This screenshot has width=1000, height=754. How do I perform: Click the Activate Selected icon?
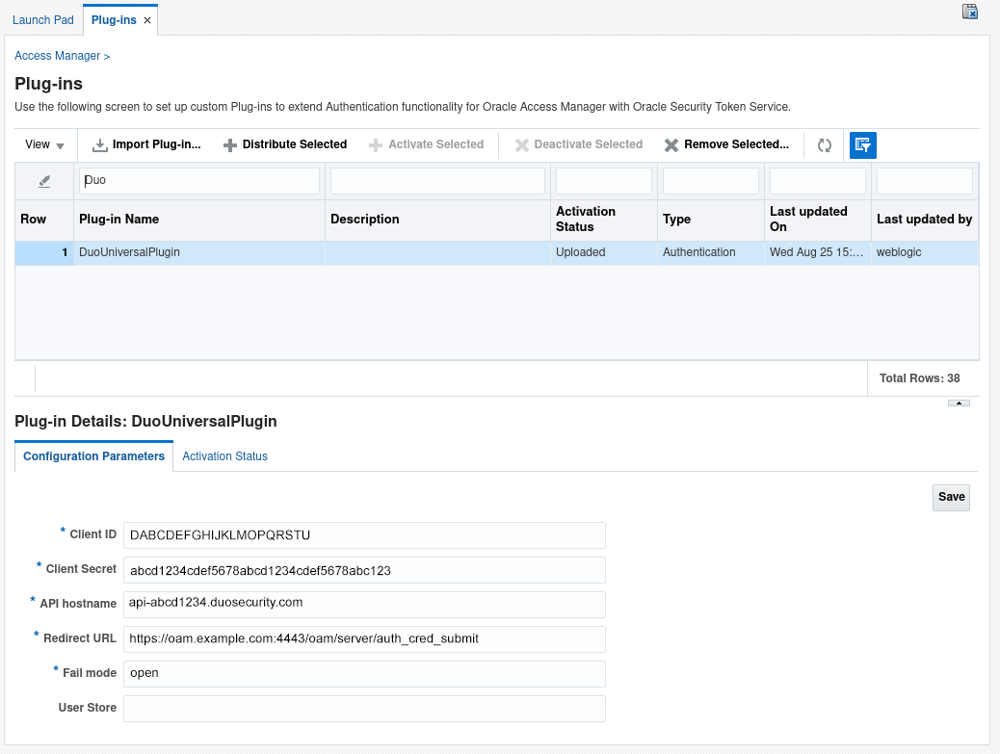(x=376, y=144)
